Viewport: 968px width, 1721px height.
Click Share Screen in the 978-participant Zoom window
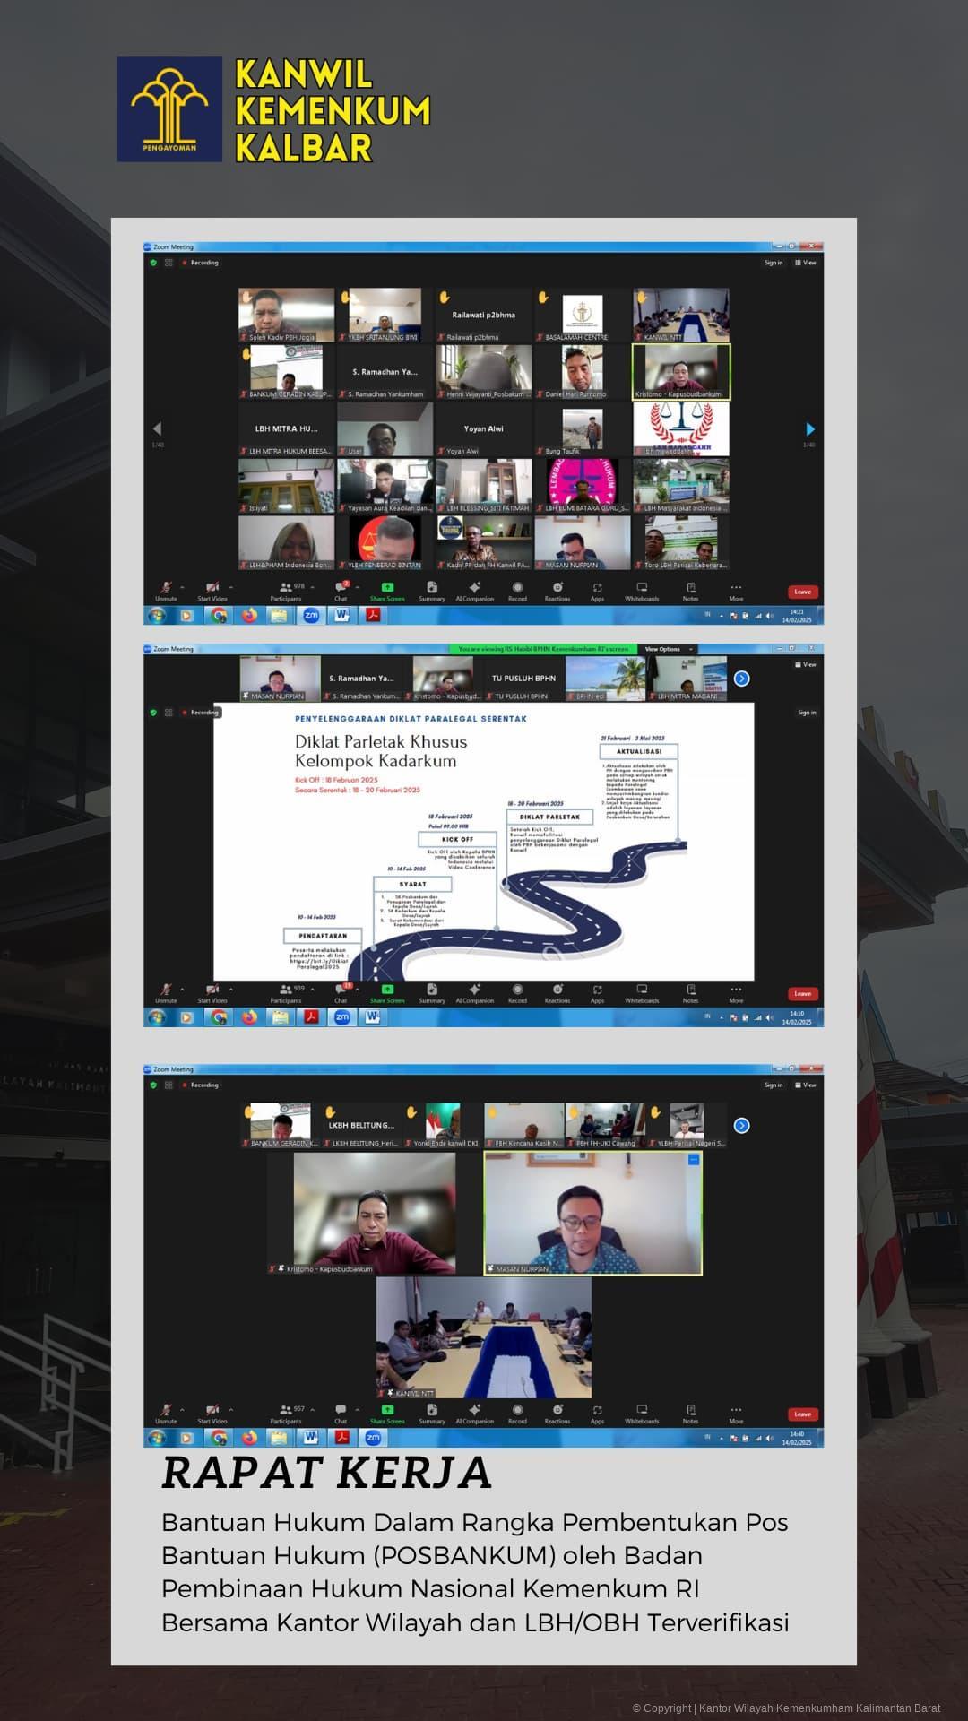click(x=387, y=591)
